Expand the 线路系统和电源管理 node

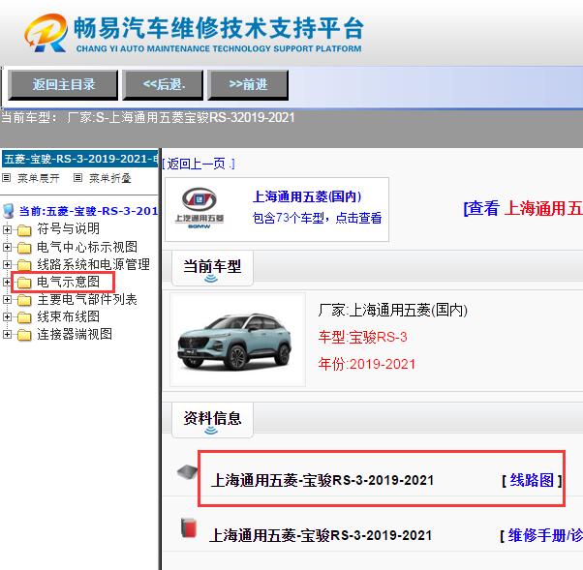pyautogui.click(x=7, y=264)
